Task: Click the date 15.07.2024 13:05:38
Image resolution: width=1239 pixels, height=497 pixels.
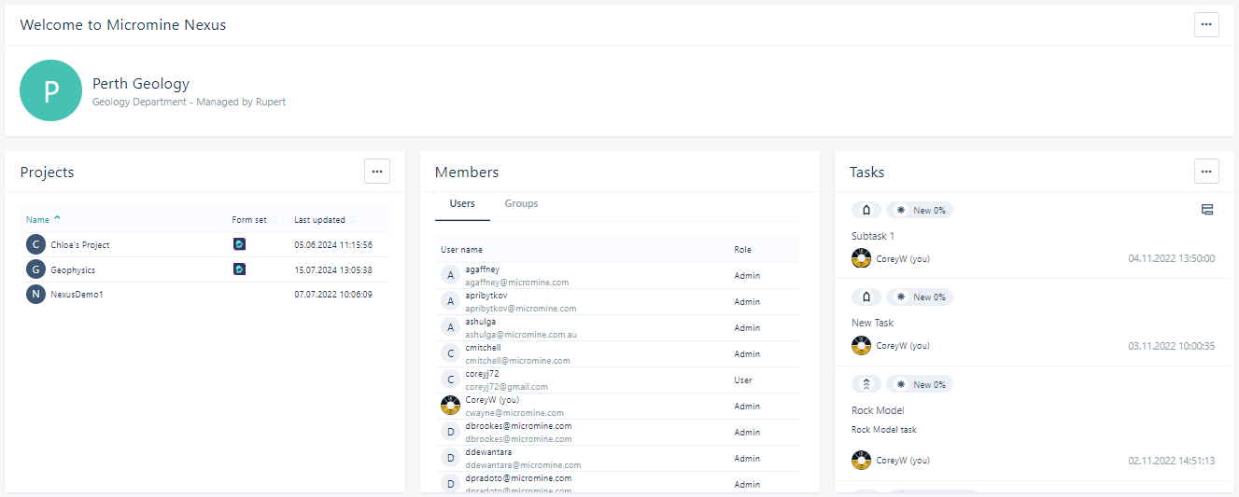Action: [x=333, y=270]
